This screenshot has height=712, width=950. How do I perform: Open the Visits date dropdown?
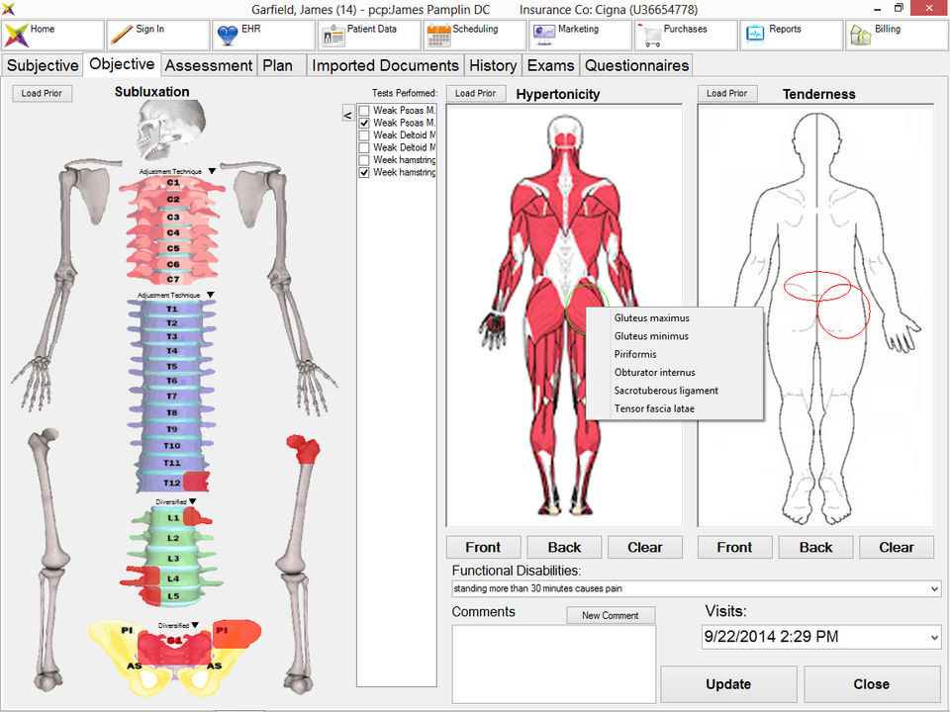(934, 637)
